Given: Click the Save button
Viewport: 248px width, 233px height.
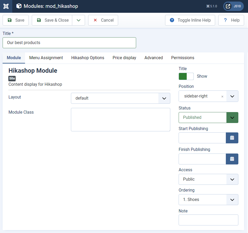Looking at the screenshot, I should click(x=16, y=20).
